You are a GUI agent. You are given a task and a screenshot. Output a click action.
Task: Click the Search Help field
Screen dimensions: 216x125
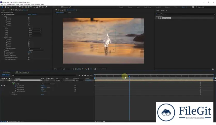[x=206, y=7]
